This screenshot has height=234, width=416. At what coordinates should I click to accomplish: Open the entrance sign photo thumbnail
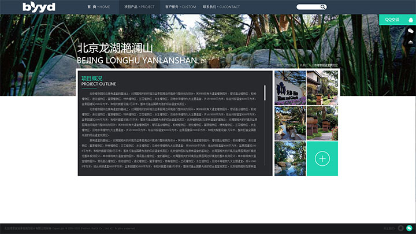pos(289,88)
